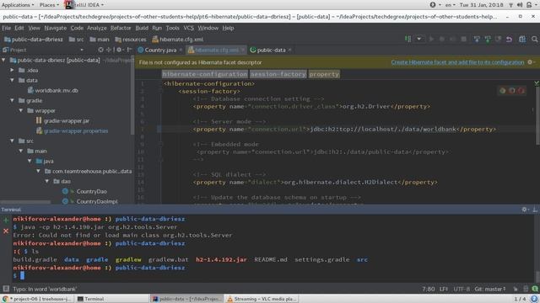Open the Project Structure toolbar icon
Viewport: 540px width, 303px height.
522,40
